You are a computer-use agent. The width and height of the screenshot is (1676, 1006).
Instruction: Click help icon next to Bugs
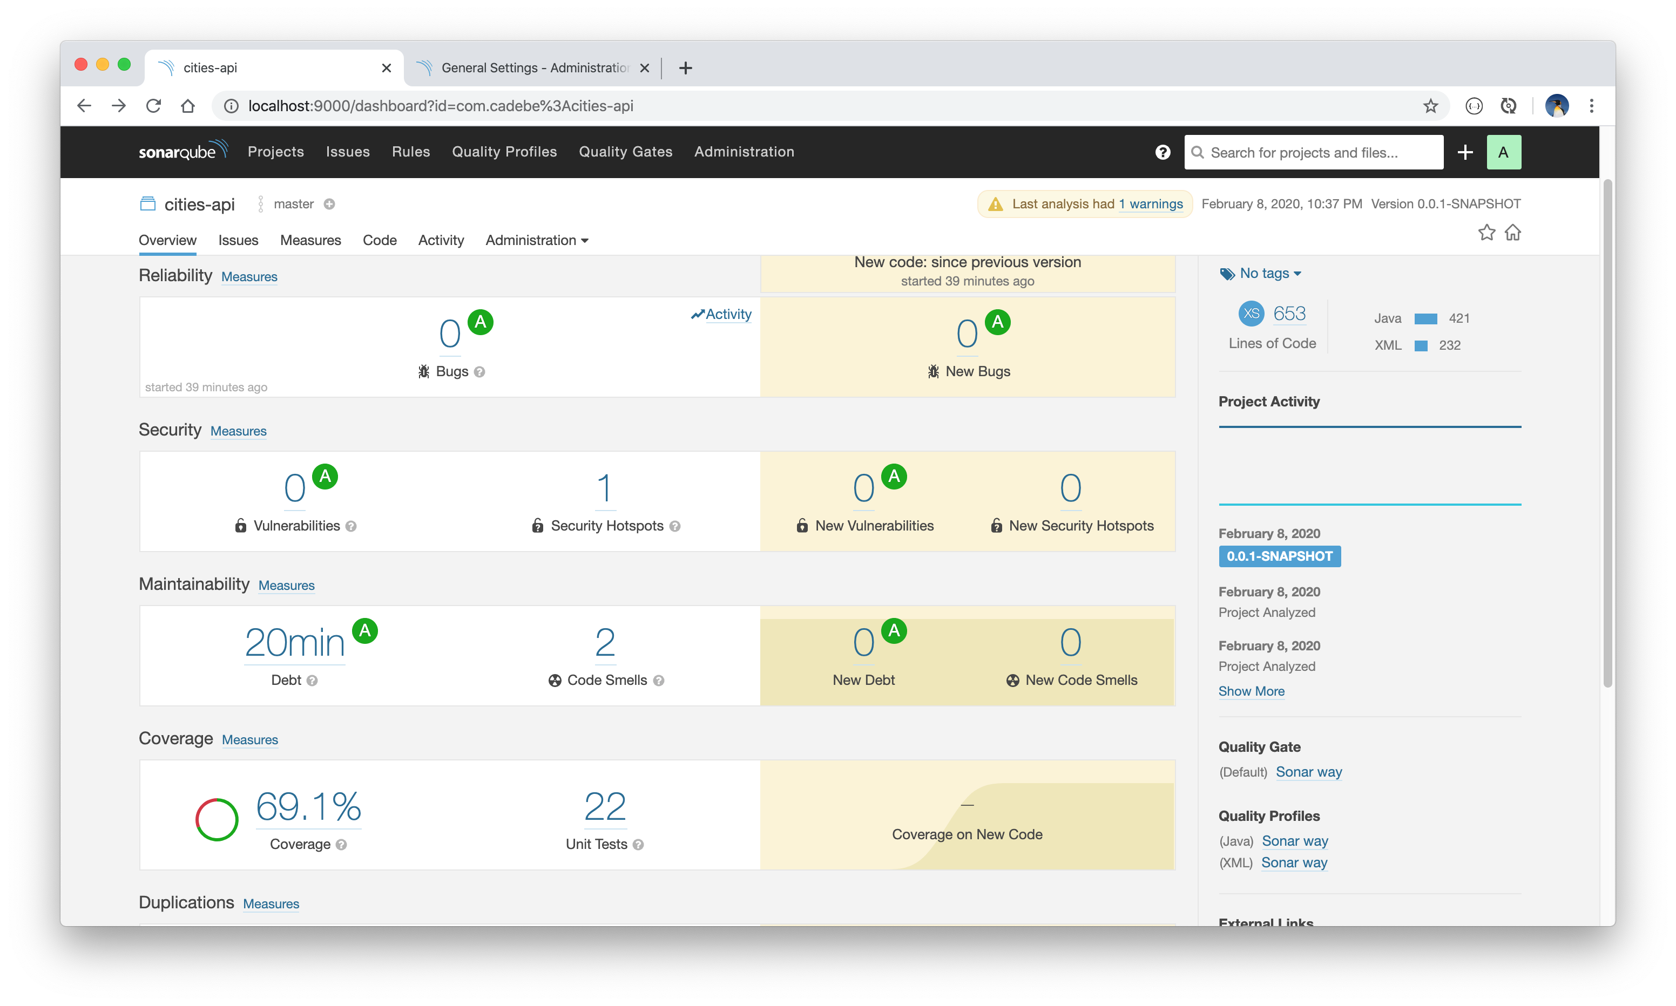pyautogui.click(x=479, y=371)
